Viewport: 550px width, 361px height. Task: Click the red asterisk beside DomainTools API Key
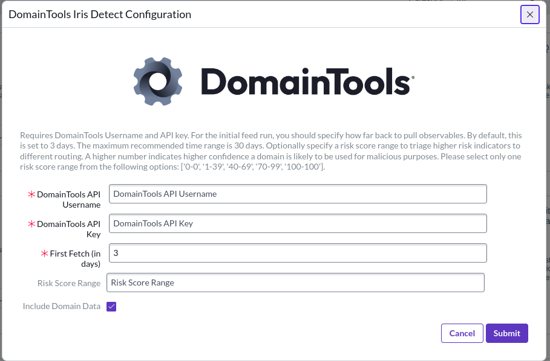(x=31, y=224)
